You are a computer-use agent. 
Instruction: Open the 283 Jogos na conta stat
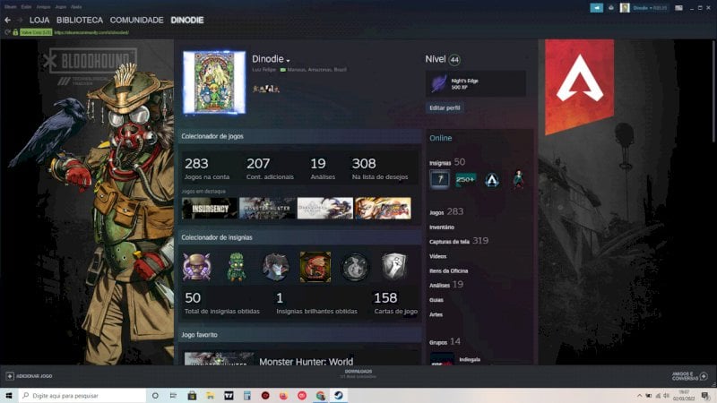pos(207,168)
